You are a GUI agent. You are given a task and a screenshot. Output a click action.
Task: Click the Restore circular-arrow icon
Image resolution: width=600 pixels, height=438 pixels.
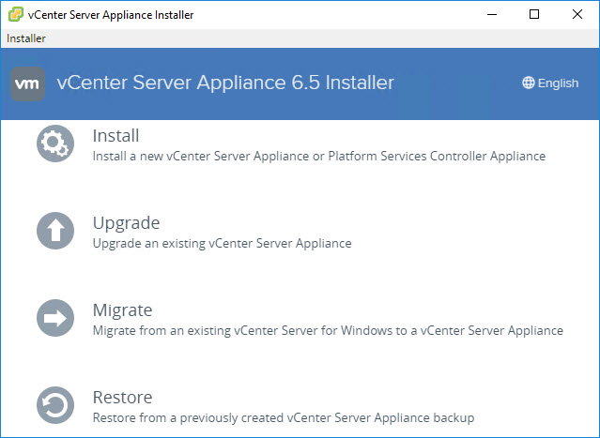[55, 405]
